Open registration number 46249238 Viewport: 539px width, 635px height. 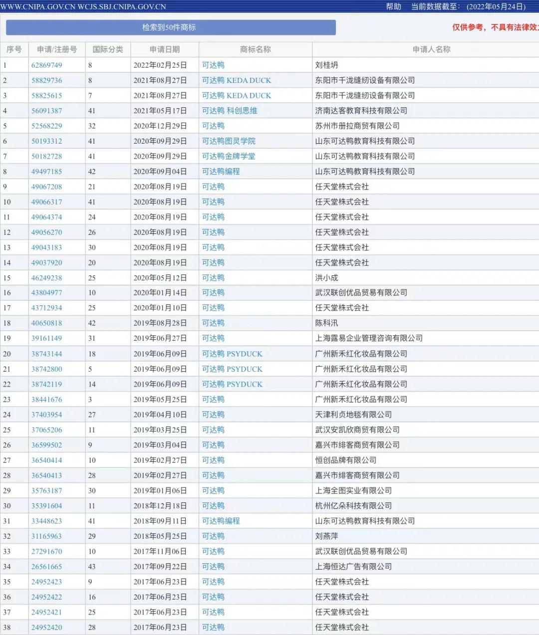[x=47, y=278]
